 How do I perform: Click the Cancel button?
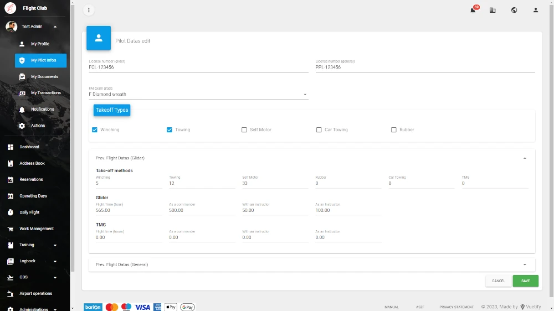(498, 281)
